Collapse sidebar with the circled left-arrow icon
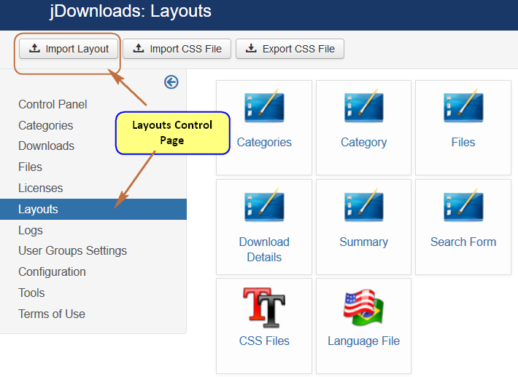Image resolution: width=518 pixels, height=377 pixels. click(x=171, y=82)
